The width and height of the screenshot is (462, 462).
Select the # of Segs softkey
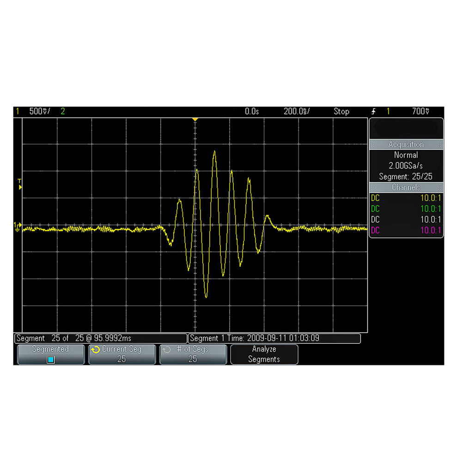[193, 354]
